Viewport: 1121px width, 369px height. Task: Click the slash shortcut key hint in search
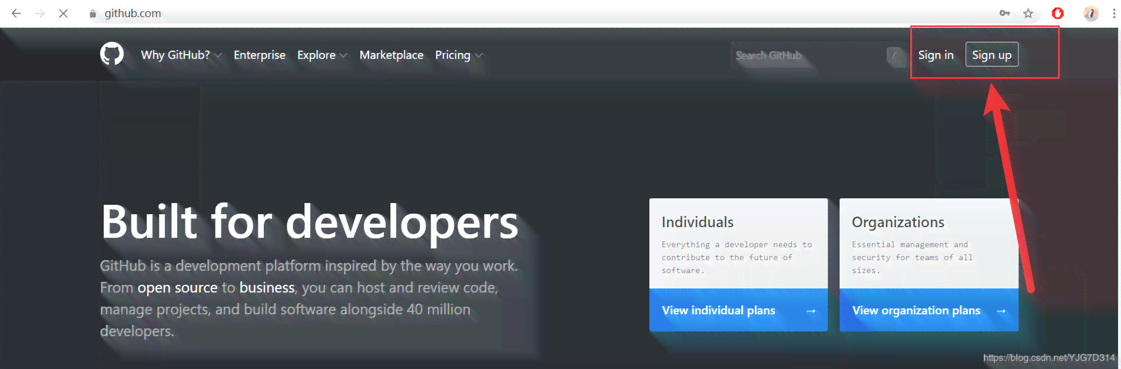click(894, 55)
